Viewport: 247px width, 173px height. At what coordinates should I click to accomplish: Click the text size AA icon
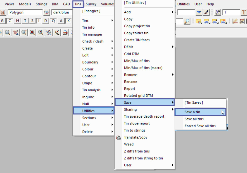coord(218,12)
